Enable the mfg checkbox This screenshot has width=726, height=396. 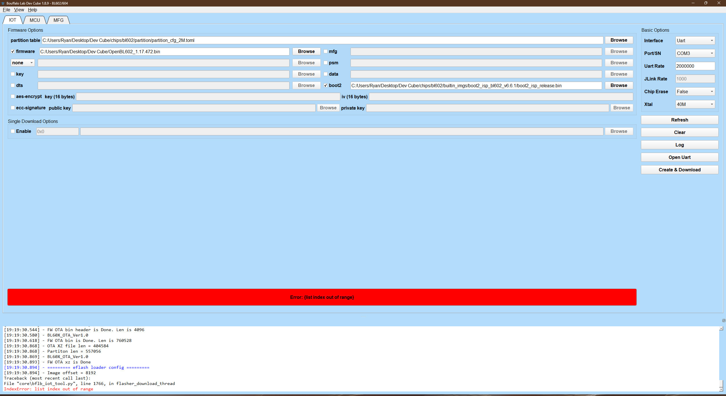325,51
